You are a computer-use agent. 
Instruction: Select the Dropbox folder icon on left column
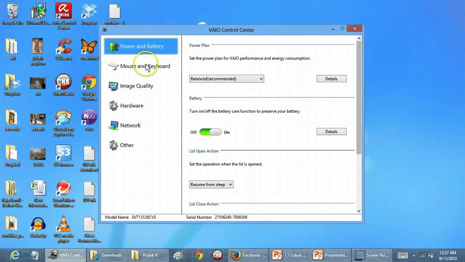[x=12, y=85]
